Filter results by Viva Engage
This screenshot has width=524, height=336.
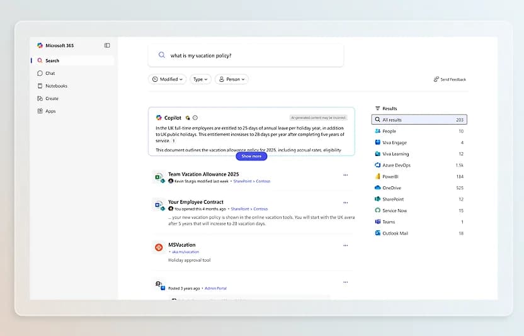[x=419, y=142]
